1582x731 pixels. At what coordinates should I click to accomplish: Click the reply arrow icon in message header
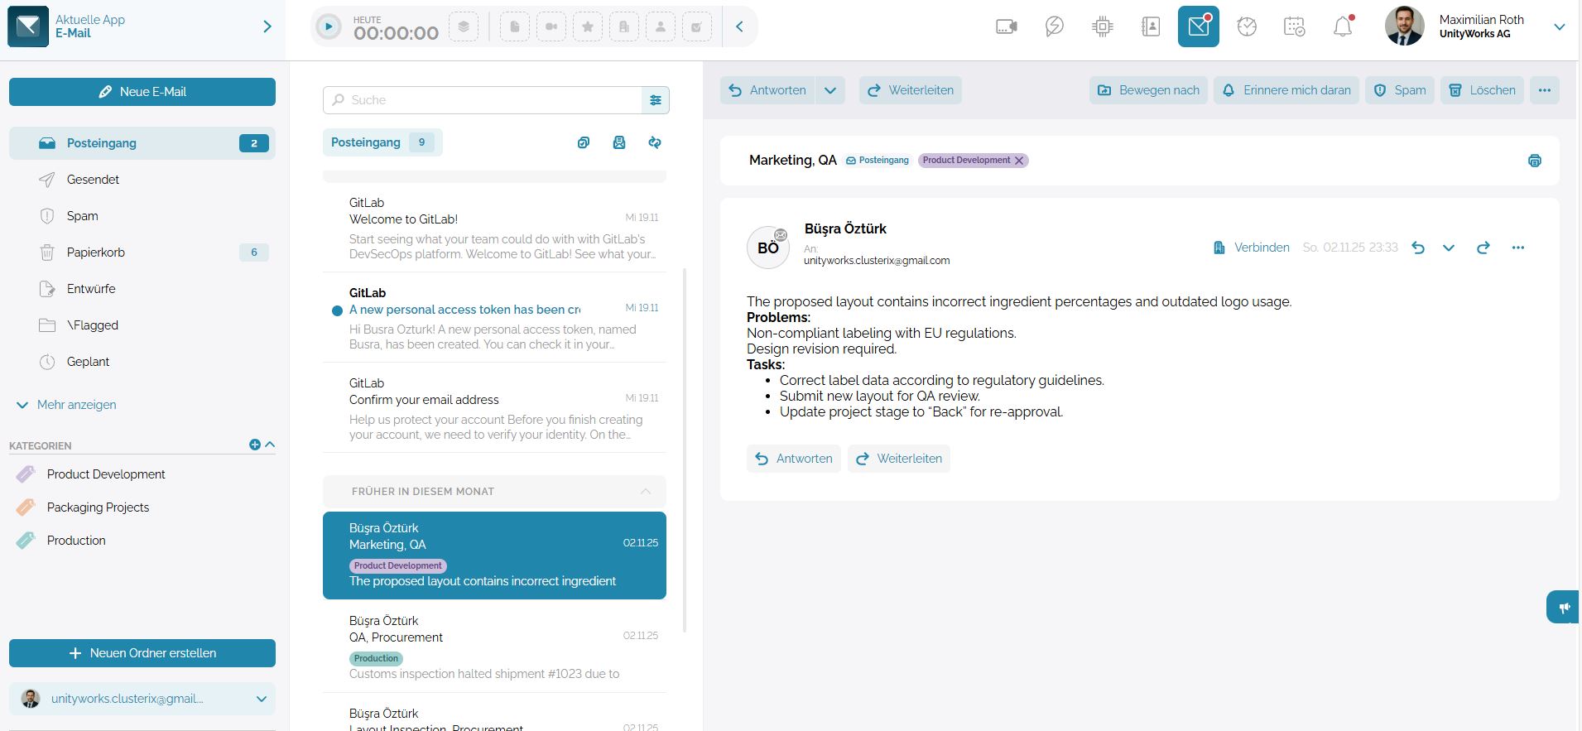tap(1418, 248)
